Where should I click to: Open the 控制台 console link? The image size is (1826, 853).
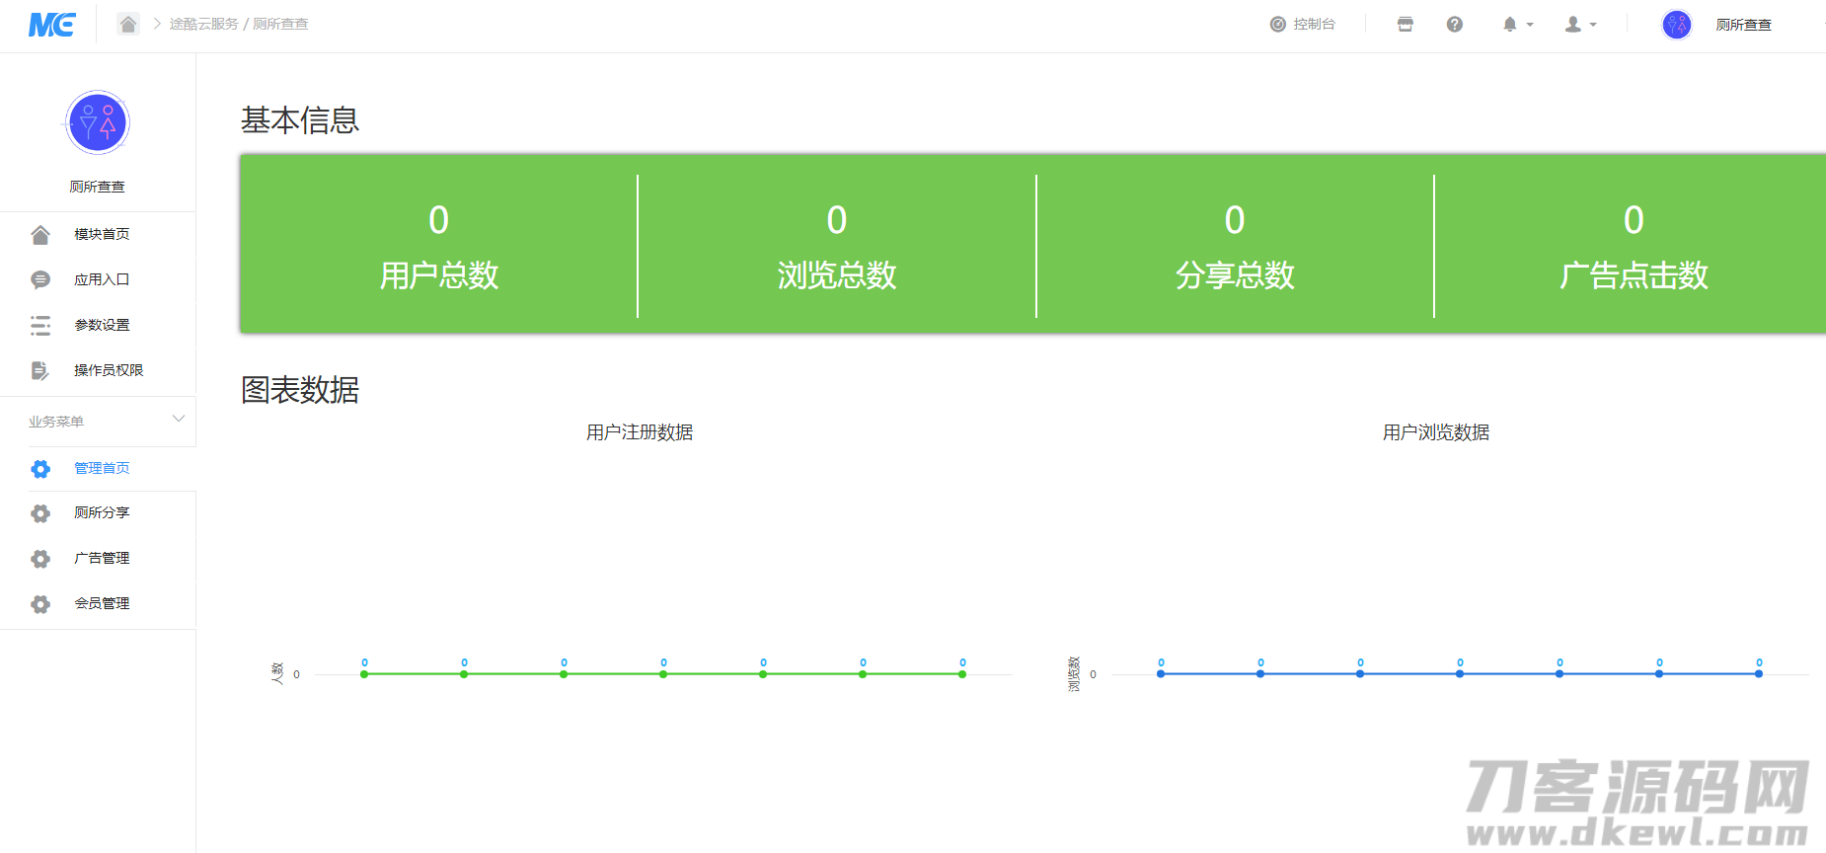coord(1303,25)
